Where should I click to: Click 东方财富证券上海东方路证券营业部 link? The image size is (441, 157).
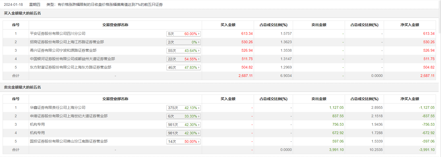tap(70, 67)
